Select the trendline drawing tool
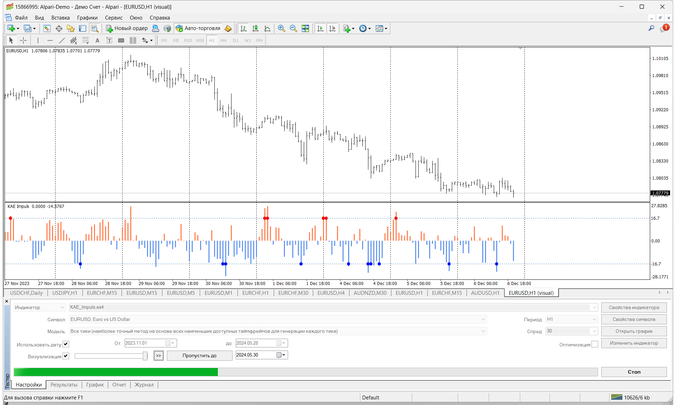The image size is (676, 405). [x=62, y=40]
